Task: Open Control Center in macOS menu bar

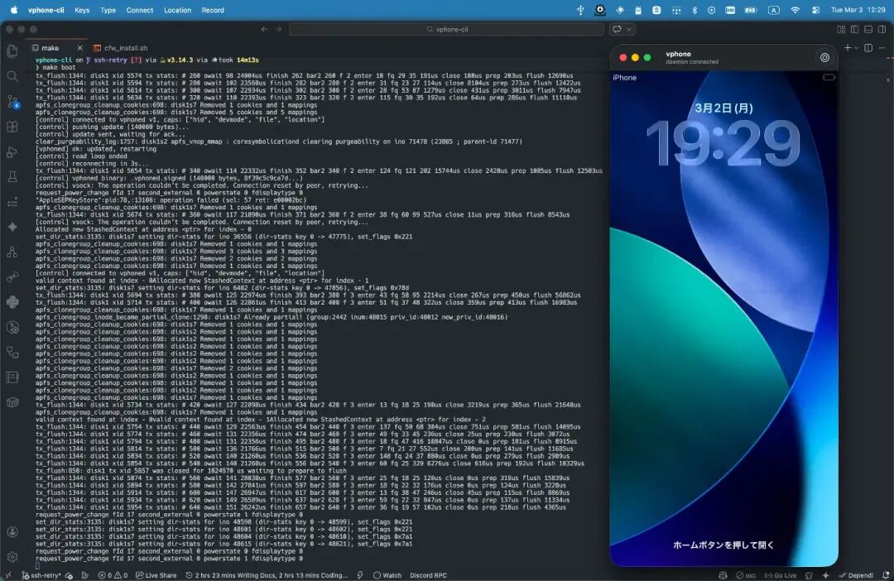Action: (x=816, y=10)
